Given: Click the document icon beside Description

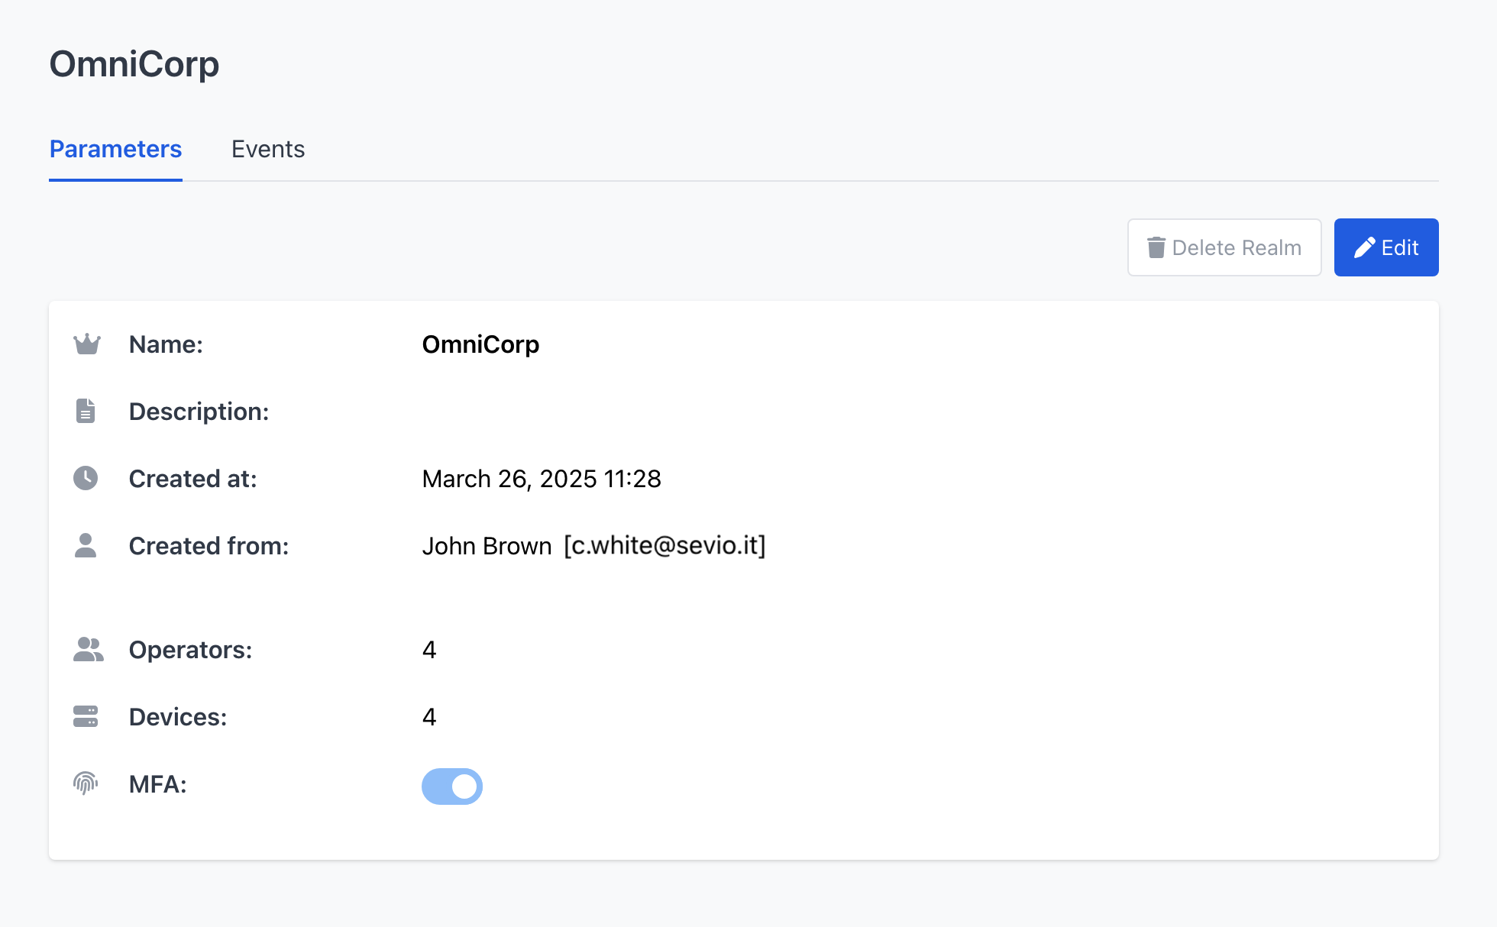Looking at the screenshot, I should click(86, 411).
